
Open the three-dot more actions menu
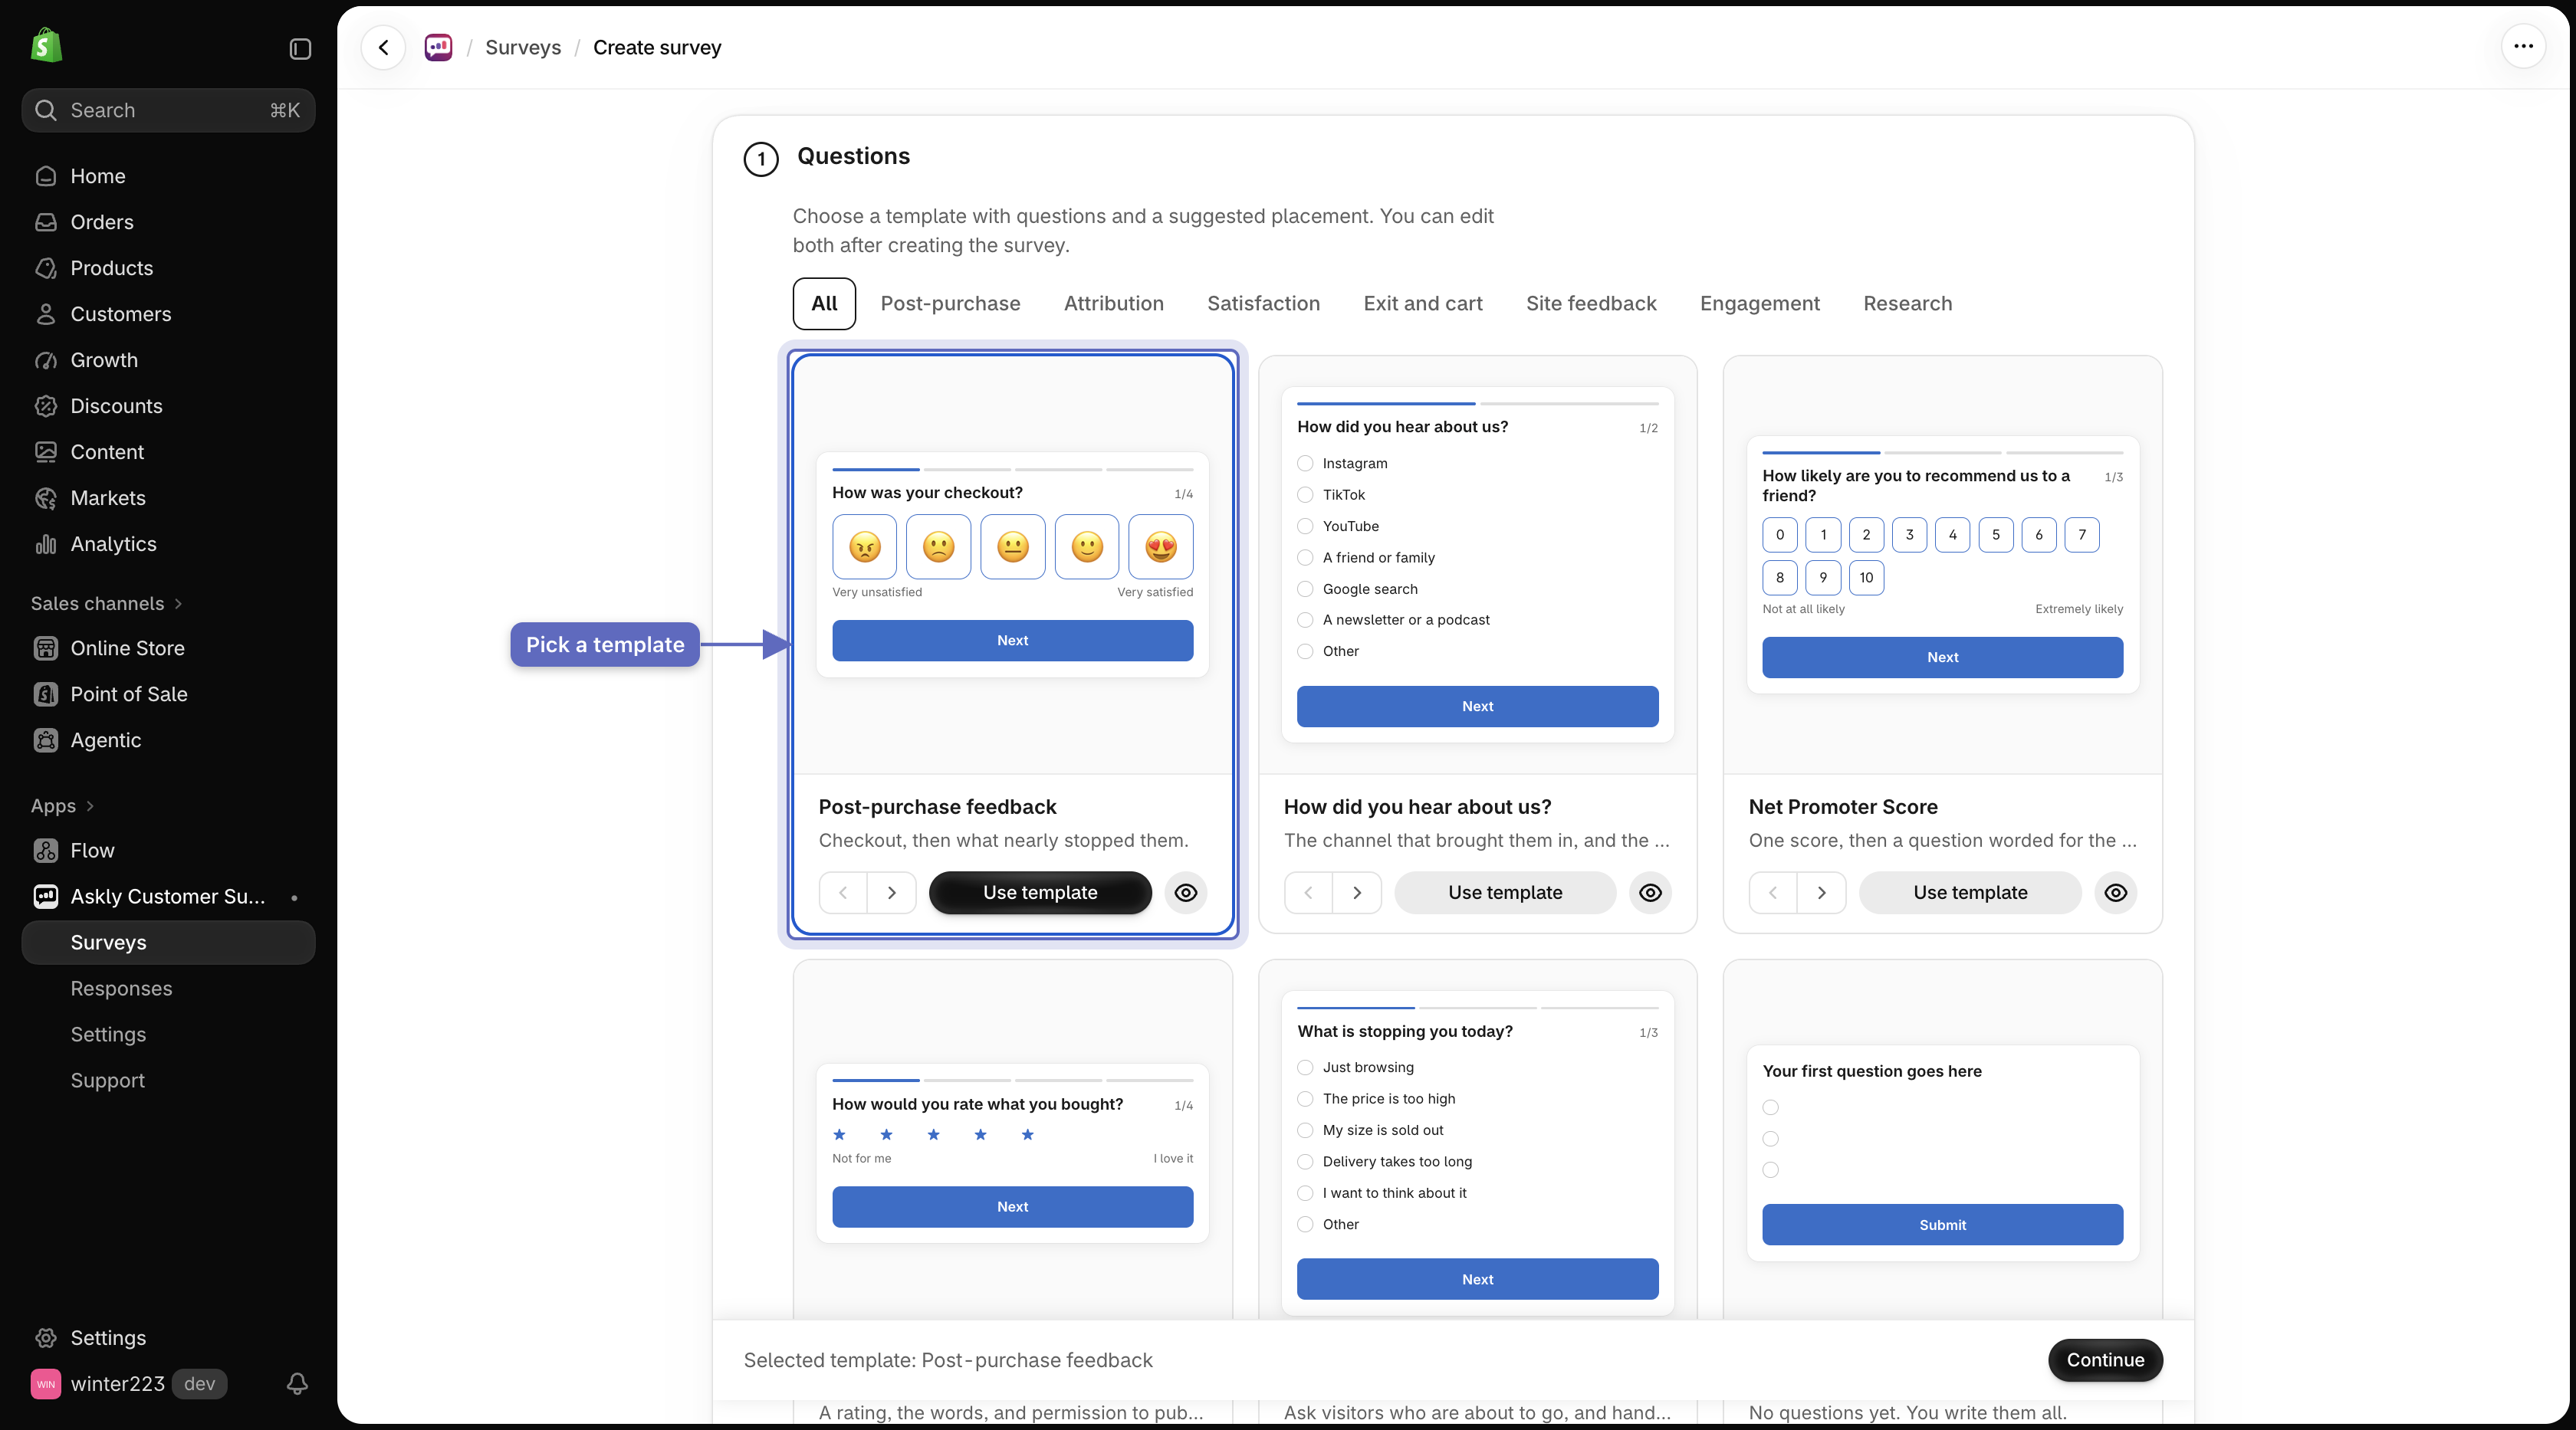coord(2523,46)
